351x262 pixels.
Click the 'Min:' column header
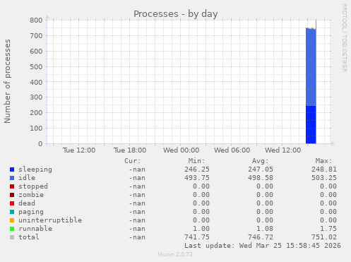[x=196, y=161]
